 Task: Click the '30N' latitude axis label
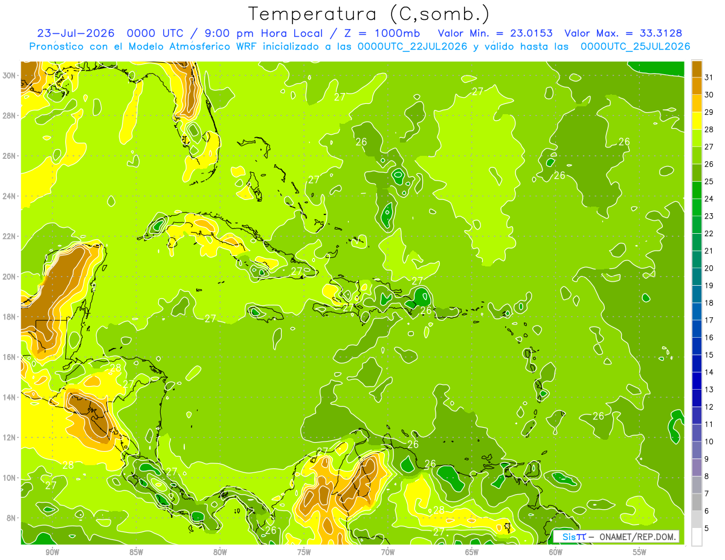[x=10, y=76]
